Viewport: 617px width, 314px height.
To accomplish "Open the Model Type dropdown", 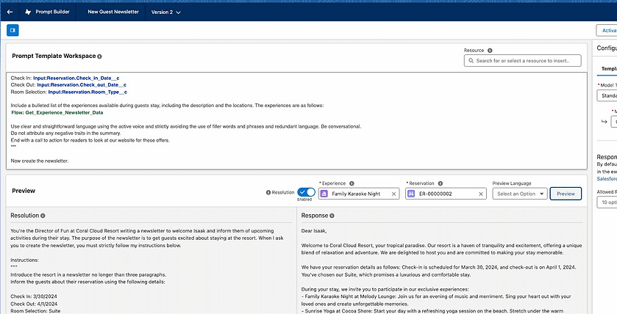I will coord(607,95).
